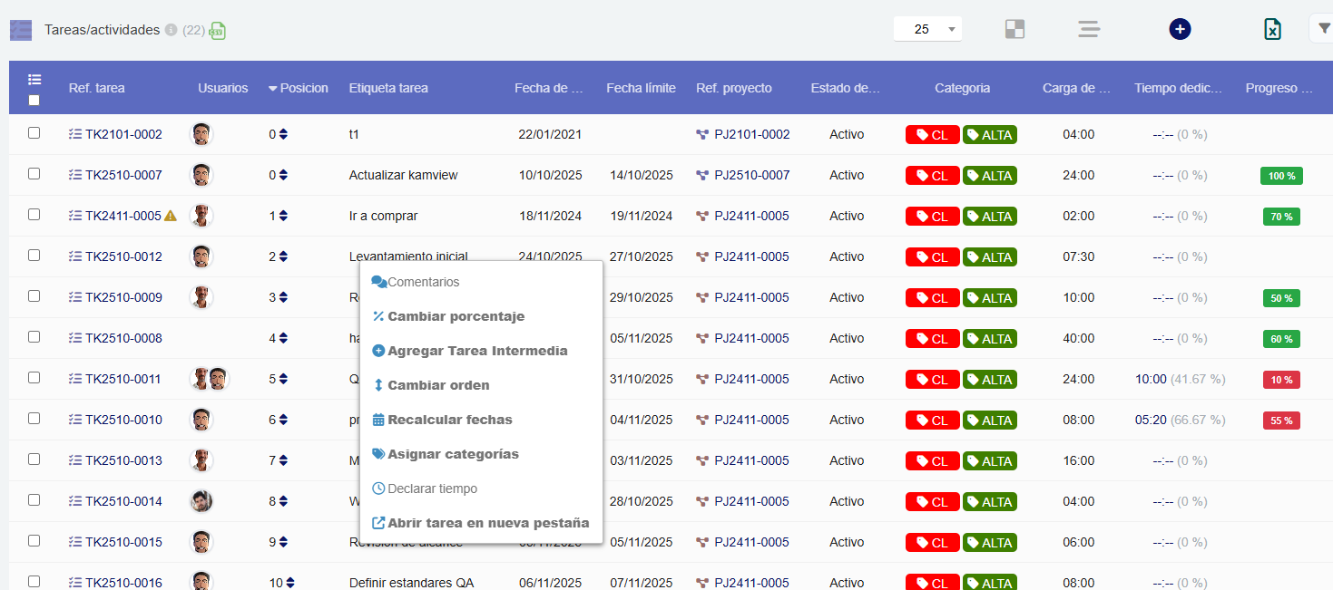Download CSV using the green CSV icon
1333x590 pixels.
click(216, 30)
